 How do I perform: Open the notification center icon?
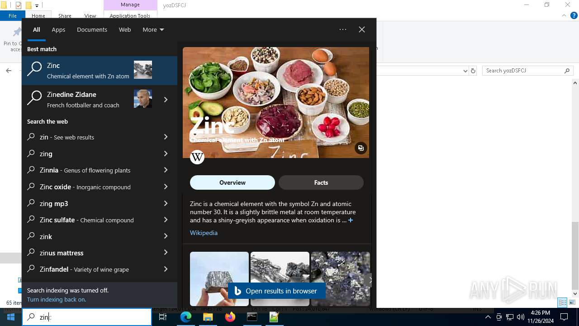tap(564, 317)
